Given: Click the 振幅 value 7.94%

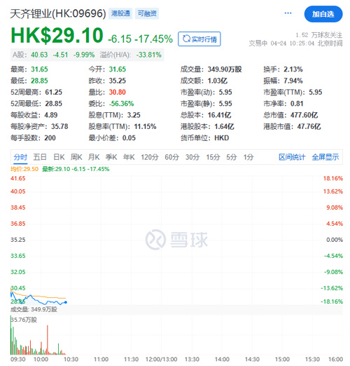Looking at the screenshot, I should [x=293, y=81].
